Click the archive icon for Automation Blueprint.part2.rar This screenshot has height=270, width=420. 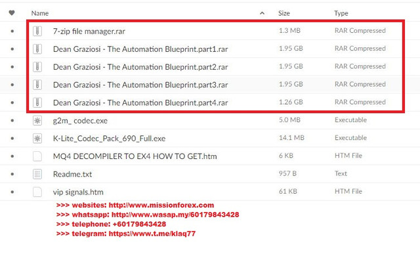coord(37,67)
